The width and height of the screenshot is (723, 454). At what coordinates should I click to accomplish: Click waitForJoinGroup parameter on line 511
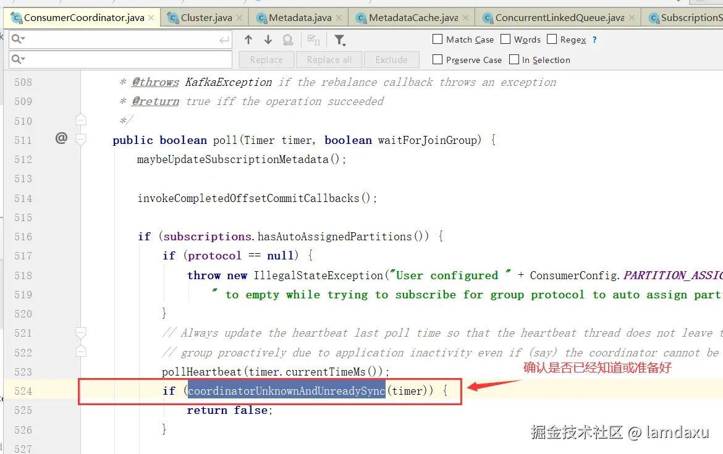428,140
